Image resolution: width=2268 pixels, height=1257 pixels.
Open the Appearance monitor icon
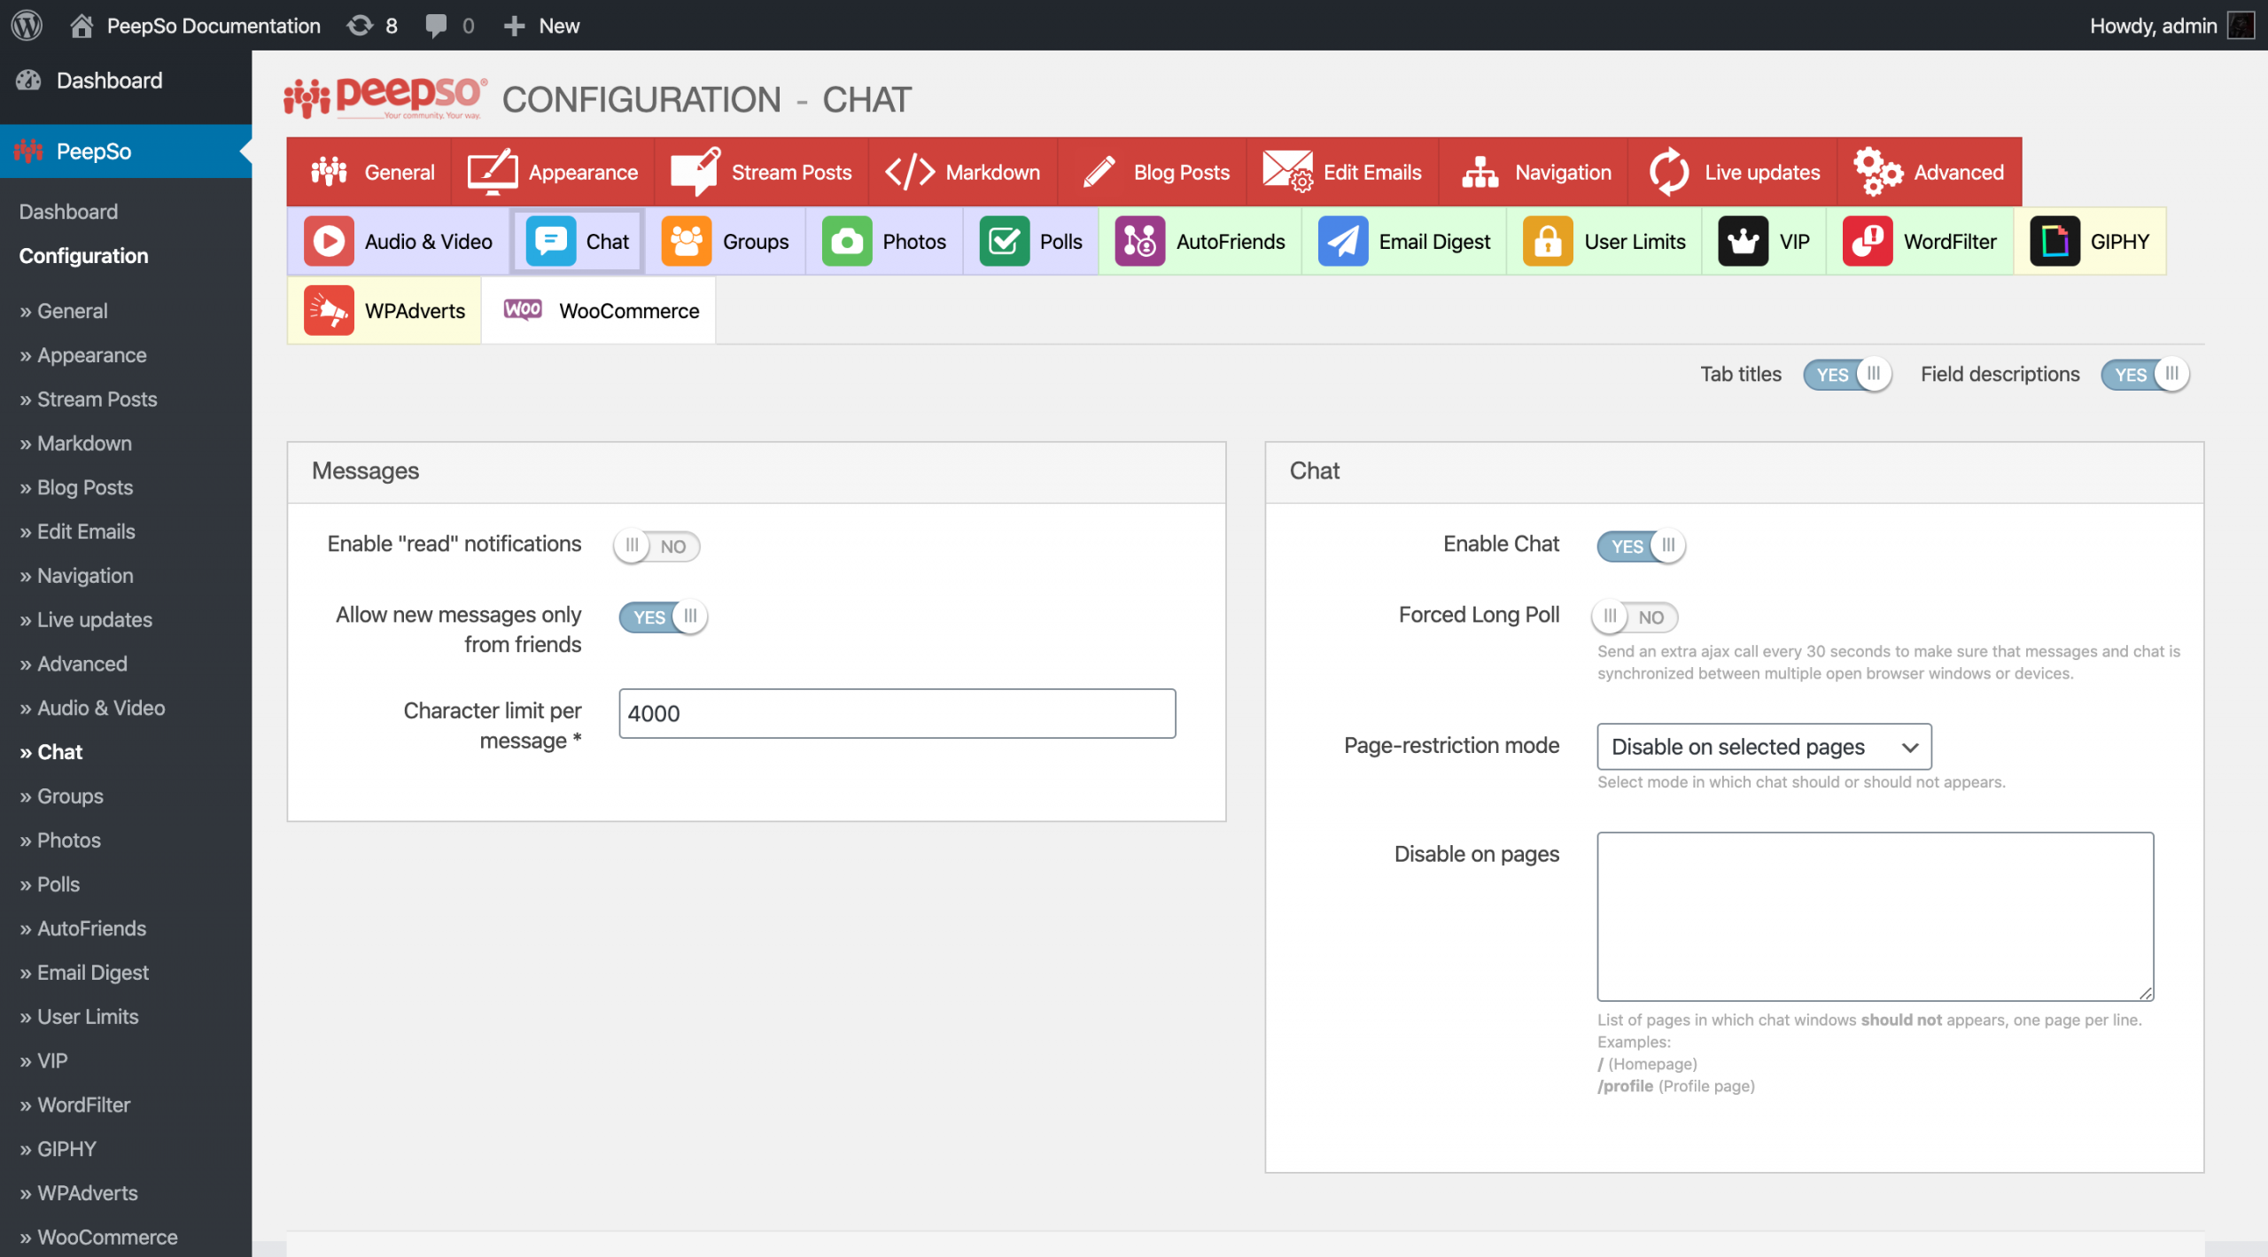point(493,172)
